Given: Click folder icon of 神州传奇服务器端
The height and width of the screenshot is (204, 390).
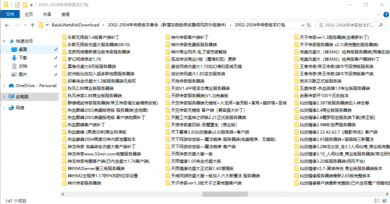Looking at the screenshot, I should coord(64,183).
